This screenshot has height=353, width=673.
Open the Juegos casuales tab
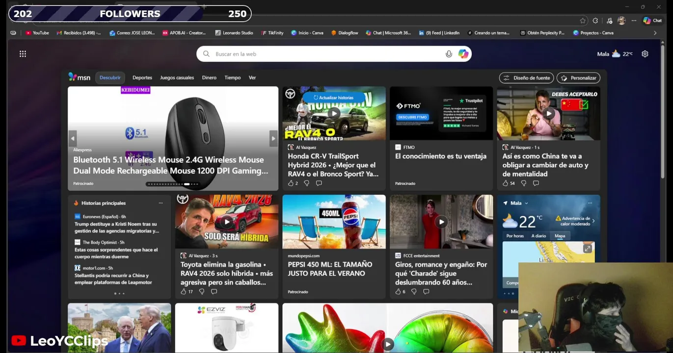[177, 77]
